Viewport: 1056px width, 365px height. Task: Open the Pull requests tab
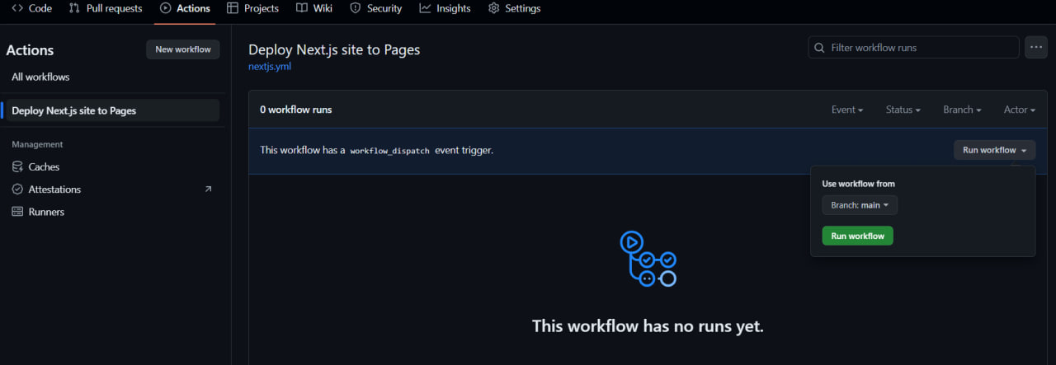coord(106,8)
